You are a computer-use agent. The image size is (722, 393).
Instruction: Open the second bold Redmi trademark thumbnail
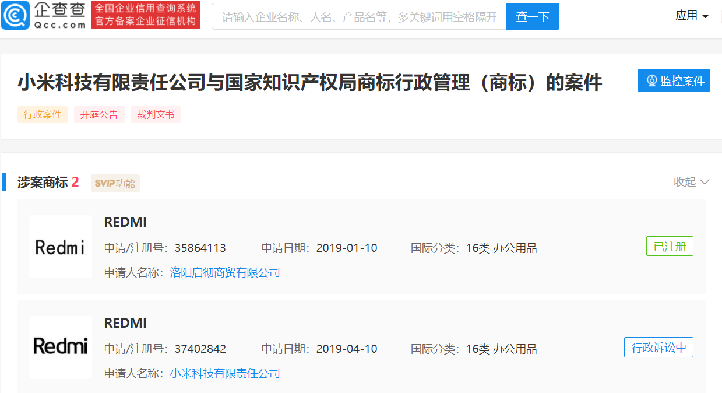coord(61,348)
